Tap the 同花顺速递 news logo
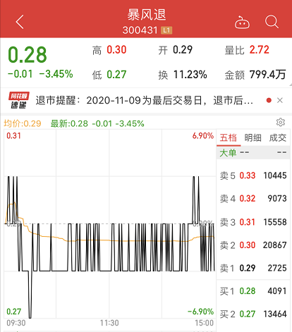Image resolution: width=292 pixels, height=332 pixels. tap(19, 100)
